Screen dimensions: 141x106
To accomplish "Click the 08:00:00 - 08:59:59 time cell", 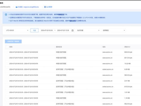I will pos(23,52).
